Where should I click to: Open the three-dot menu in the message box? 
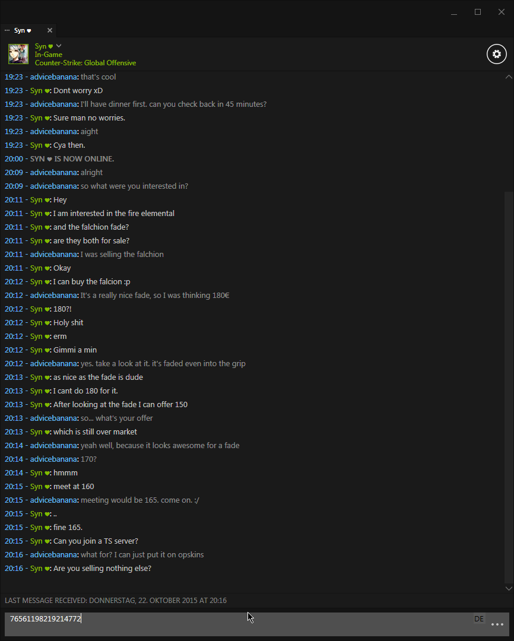coord(497,624)
